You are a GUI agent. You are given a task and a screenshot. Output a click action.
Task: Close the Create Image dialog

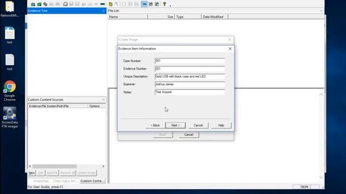pyautogui.click(x=229, y=39)
